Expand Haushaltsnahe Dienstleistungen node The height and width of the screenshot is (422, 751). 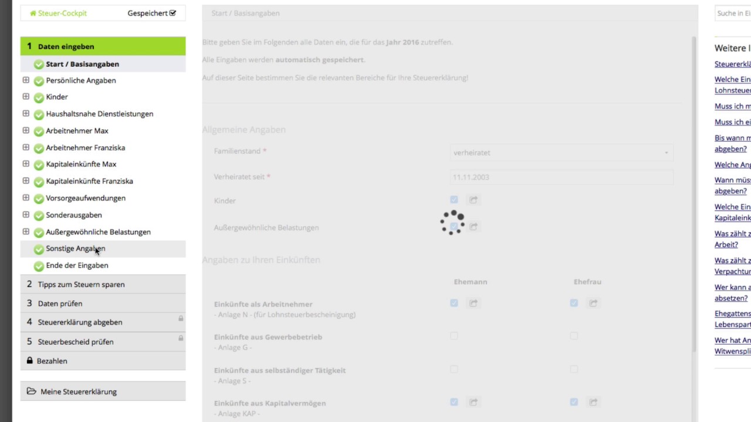pyautogui.click(x=26, y=113)
